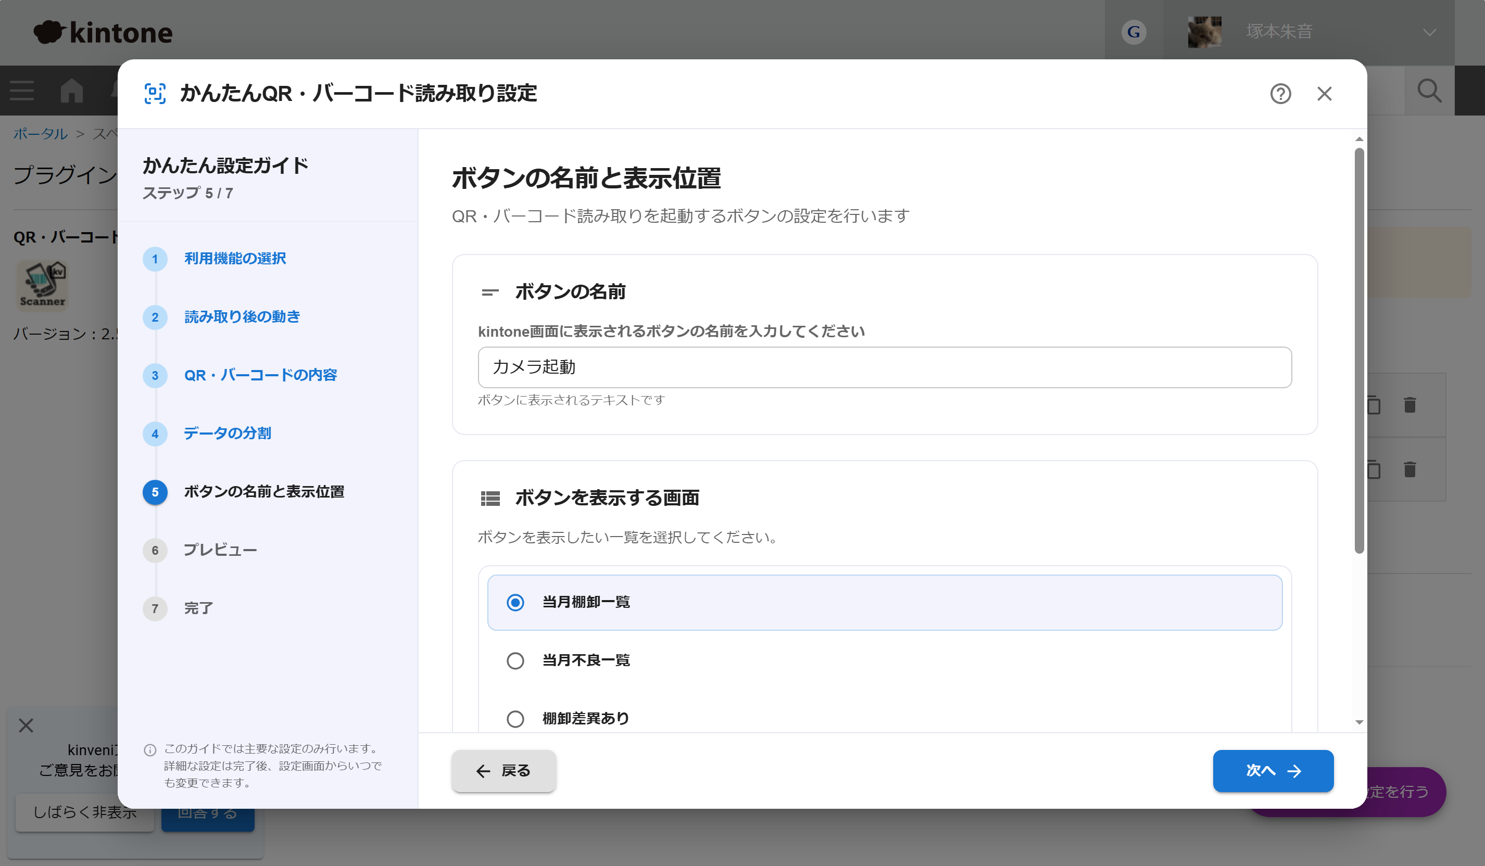
Task: Jump to step 6 プレビュー
Action: click(220, 550)
